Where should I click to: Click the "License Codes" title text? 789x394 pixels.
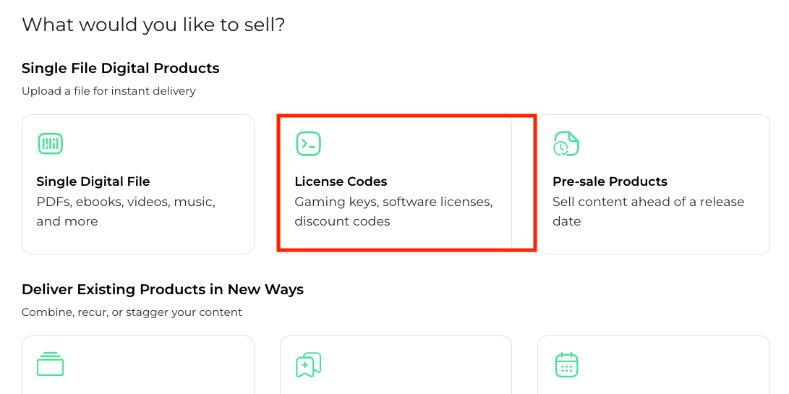click(341, 181)
